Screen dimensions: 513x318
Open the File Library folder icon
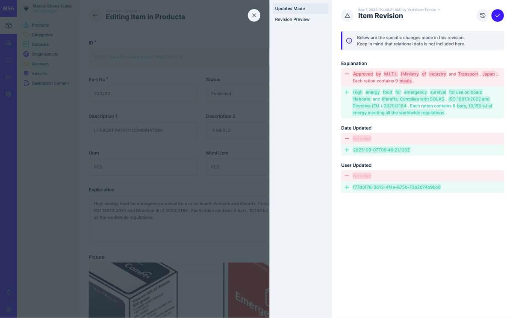[x=9, y=60]
